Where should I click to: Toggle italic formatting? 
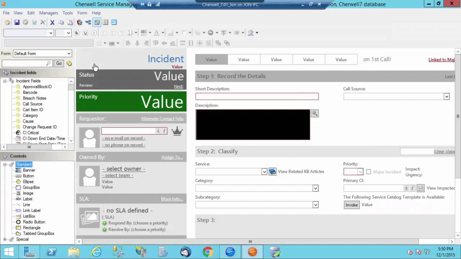[94, 33]
